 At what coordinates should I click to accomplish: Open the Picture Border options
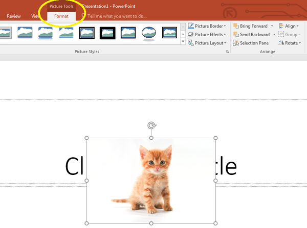point(206,26)
